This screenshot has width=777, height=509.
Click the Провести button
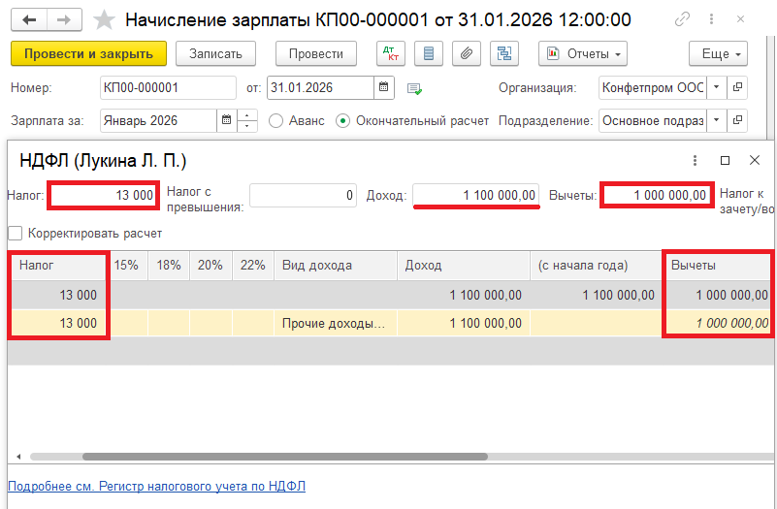316,53
